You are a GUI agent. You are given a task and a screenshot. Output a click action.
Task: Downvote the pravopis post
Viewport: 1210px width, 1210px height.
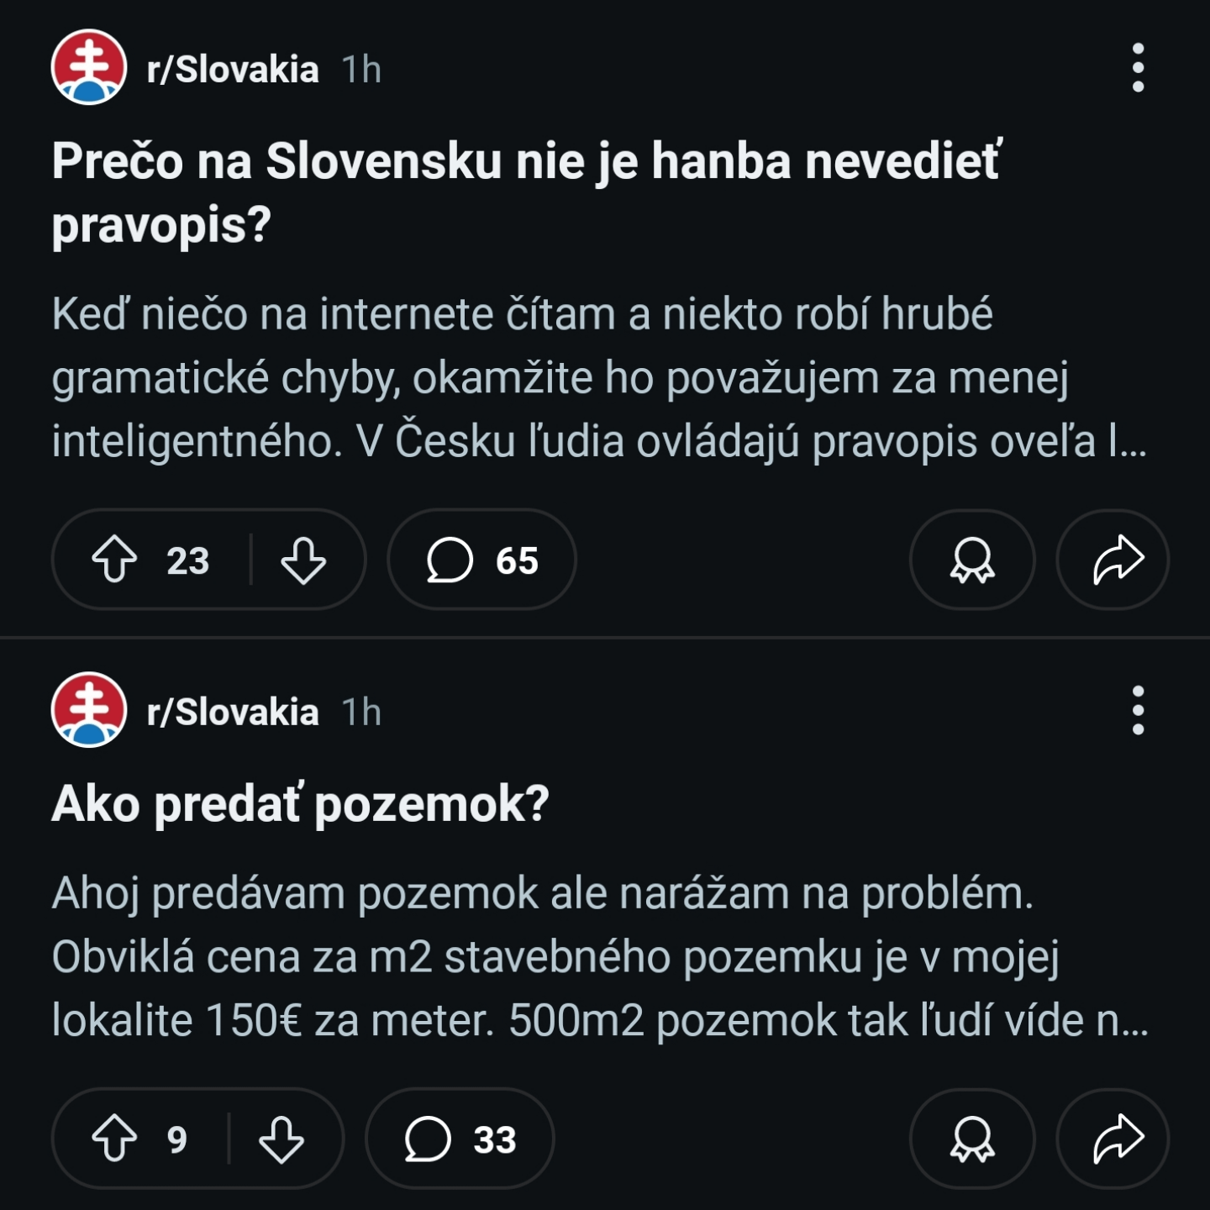303,560
